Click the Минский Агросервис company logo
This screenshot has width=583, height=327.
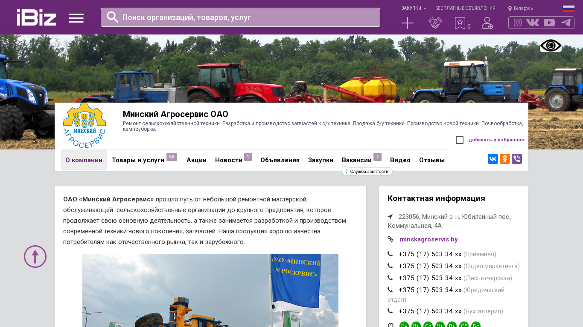coord(85,126)
